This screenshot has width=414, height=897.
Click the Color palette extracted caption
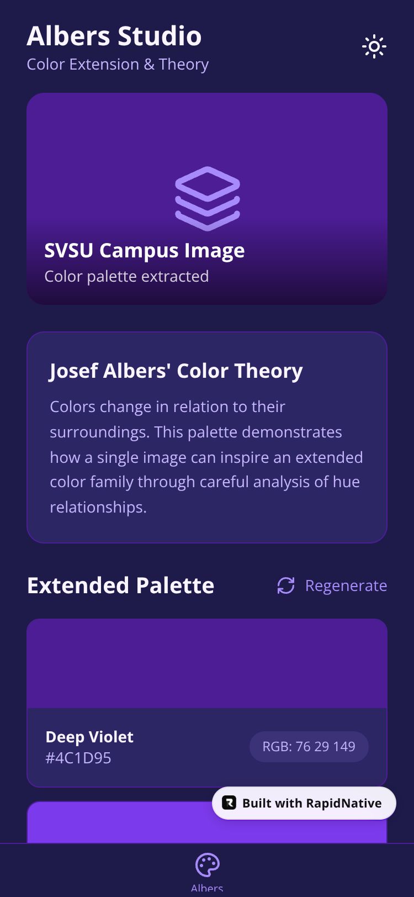pos(126,276)
